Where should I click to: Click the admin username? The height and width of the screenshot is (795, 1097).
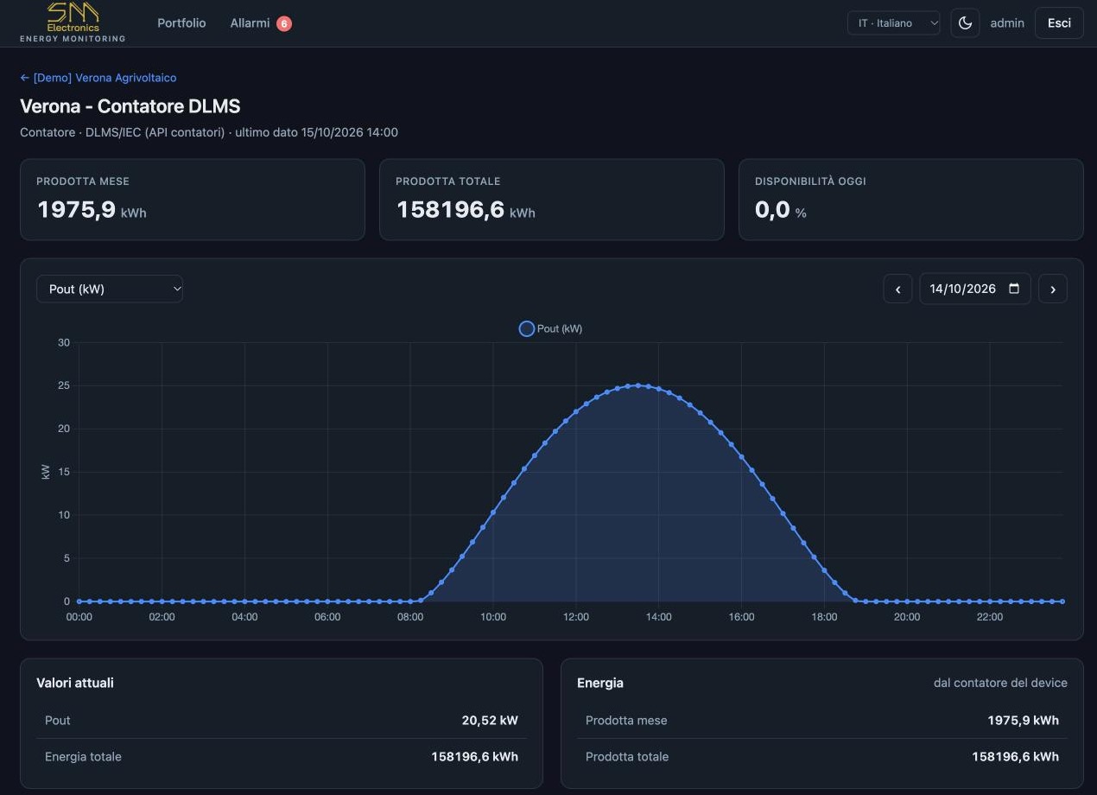click(1007, 23)
